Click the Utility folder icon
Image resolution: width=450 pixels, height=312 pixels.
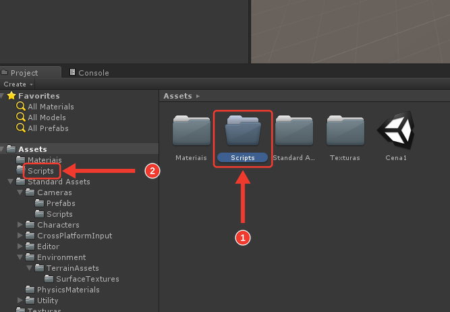[x=30, y=301]
